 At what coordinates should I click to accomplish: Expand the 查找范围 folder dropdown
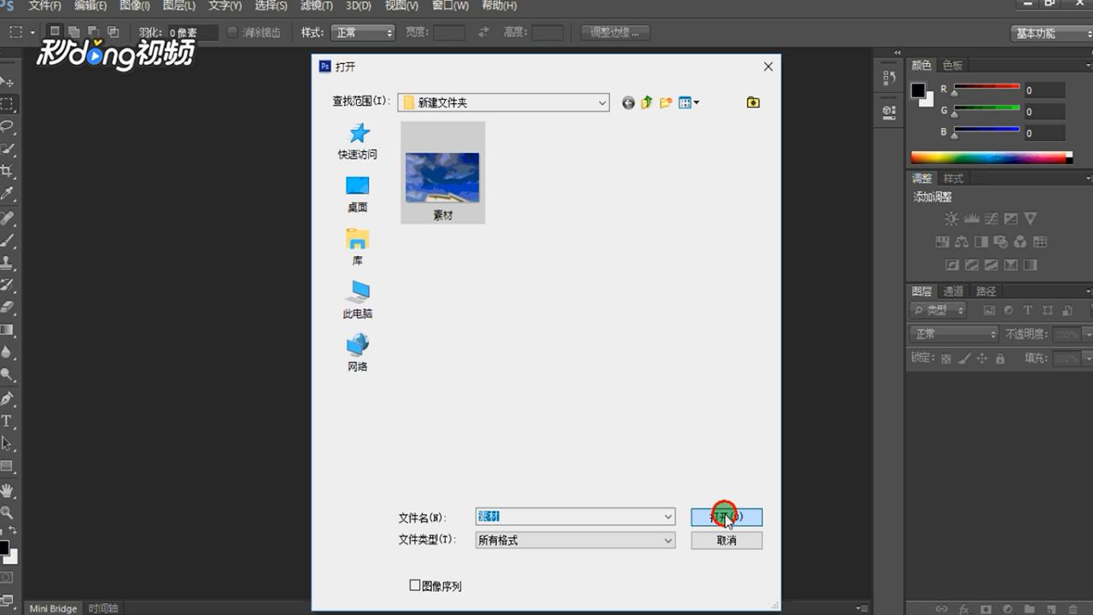602,102
